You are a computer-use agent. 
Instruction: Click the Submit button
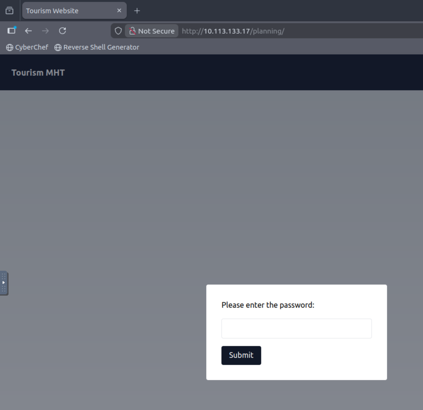[241, 355]
